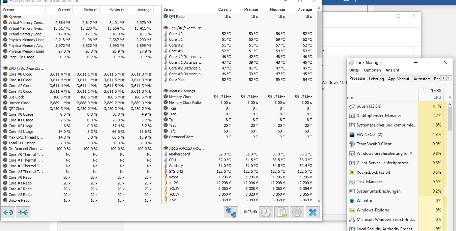Screen dimensions: 456x231
Task: Click the Waterfox process icon
Action: tap(352, 201)
